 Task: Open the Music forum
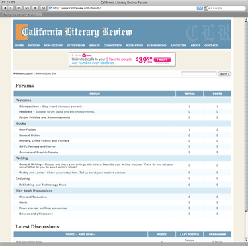(x=23, y=202)
